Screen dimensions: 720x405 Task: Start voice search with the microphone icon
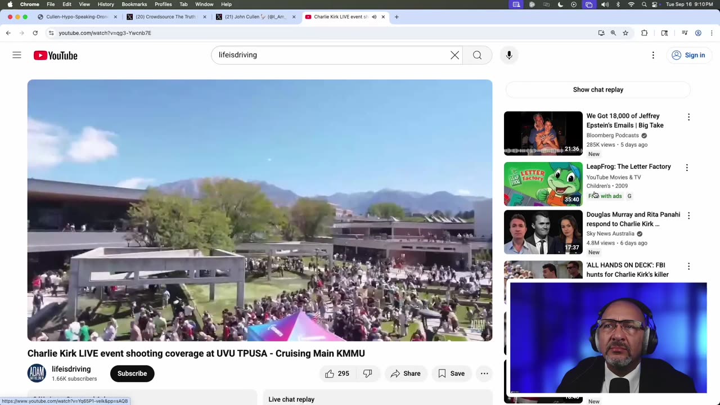point(509,55)
